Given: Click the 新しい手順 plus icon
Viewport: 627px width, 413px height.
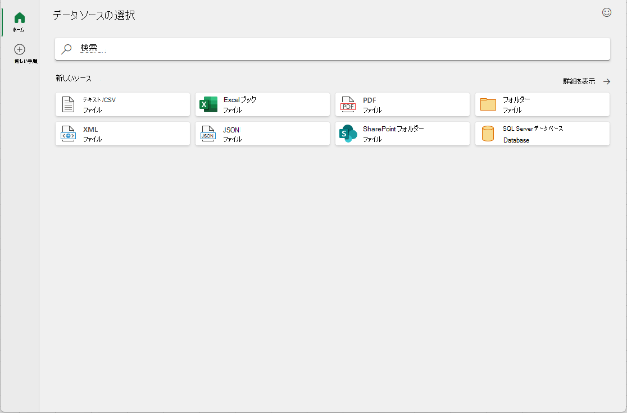Looking at the screenshot, I should 20,49.
